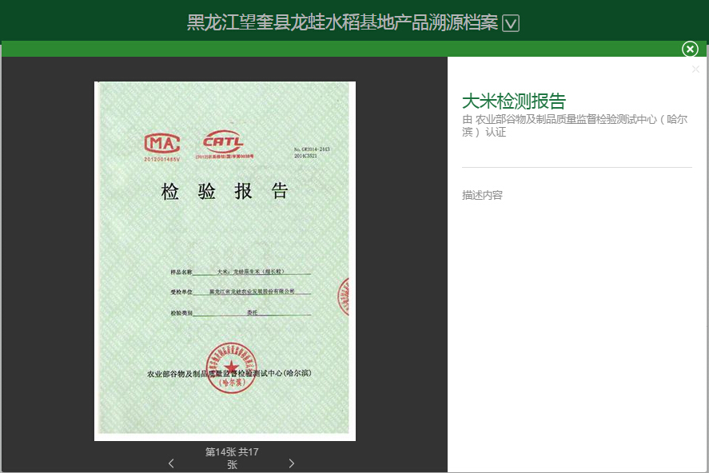
Task: Click the 检验报告 title on the document image
Action: (225, 192)
